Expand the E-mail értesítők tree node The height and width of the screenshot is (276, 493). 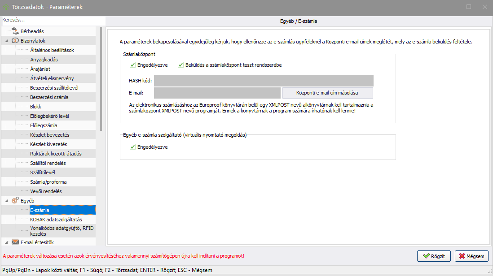click(x=6, y=242)
